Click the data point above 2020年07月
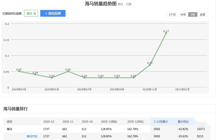This screenshot has height=140, width=216. (x=84, y=77)
